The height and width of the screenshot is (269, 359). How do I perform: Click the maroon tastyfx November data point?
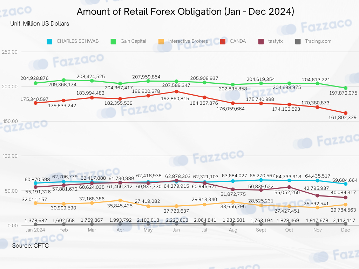click(317, 195)
